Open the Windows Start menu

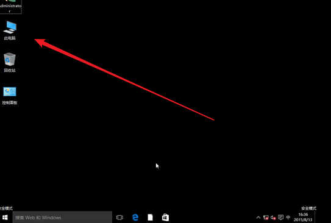pos(5,218)
